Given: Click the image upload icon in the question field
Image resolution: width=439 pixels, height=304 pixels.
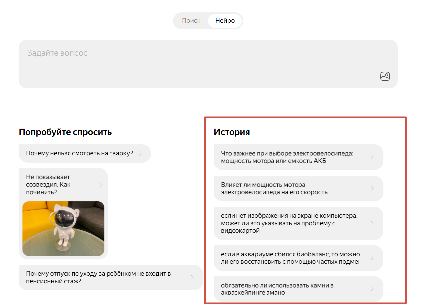Looking at the screenshot, I should point(385,76).
